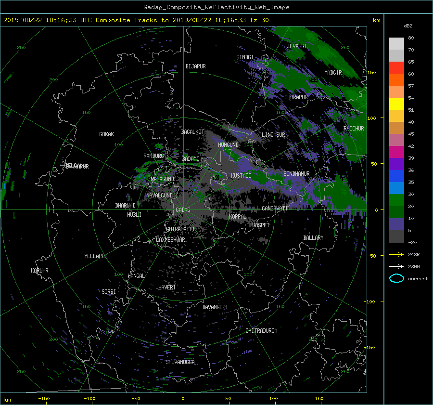Click the km unit label at top right
Image resolution: width=433 pixels, height=405 pixels.
(376, 20)
